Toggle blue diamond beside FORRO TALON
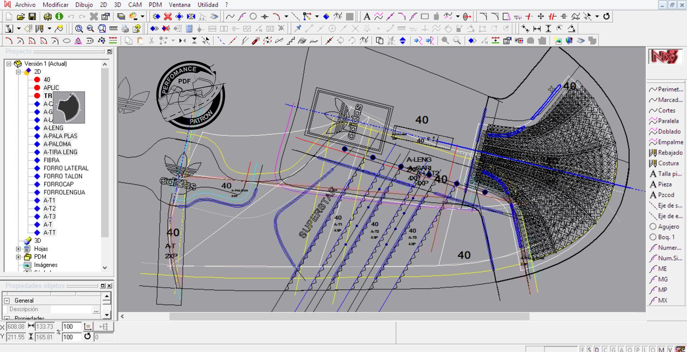The image size is (687, 352). (38, 176)
